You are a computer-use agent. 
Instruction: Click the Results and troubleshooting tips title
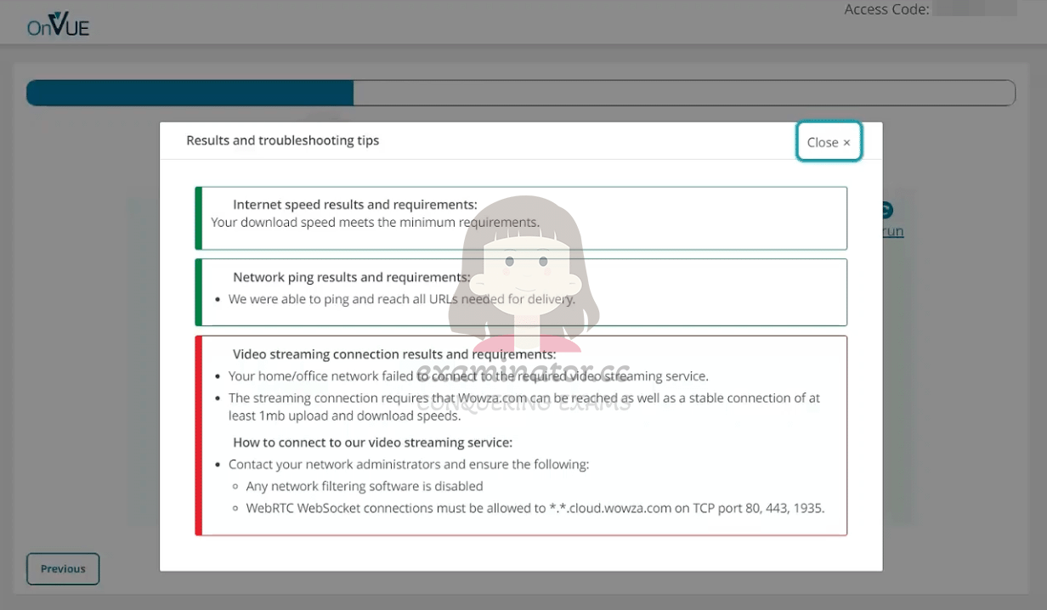pyautogui.click(x=283, y=140)
